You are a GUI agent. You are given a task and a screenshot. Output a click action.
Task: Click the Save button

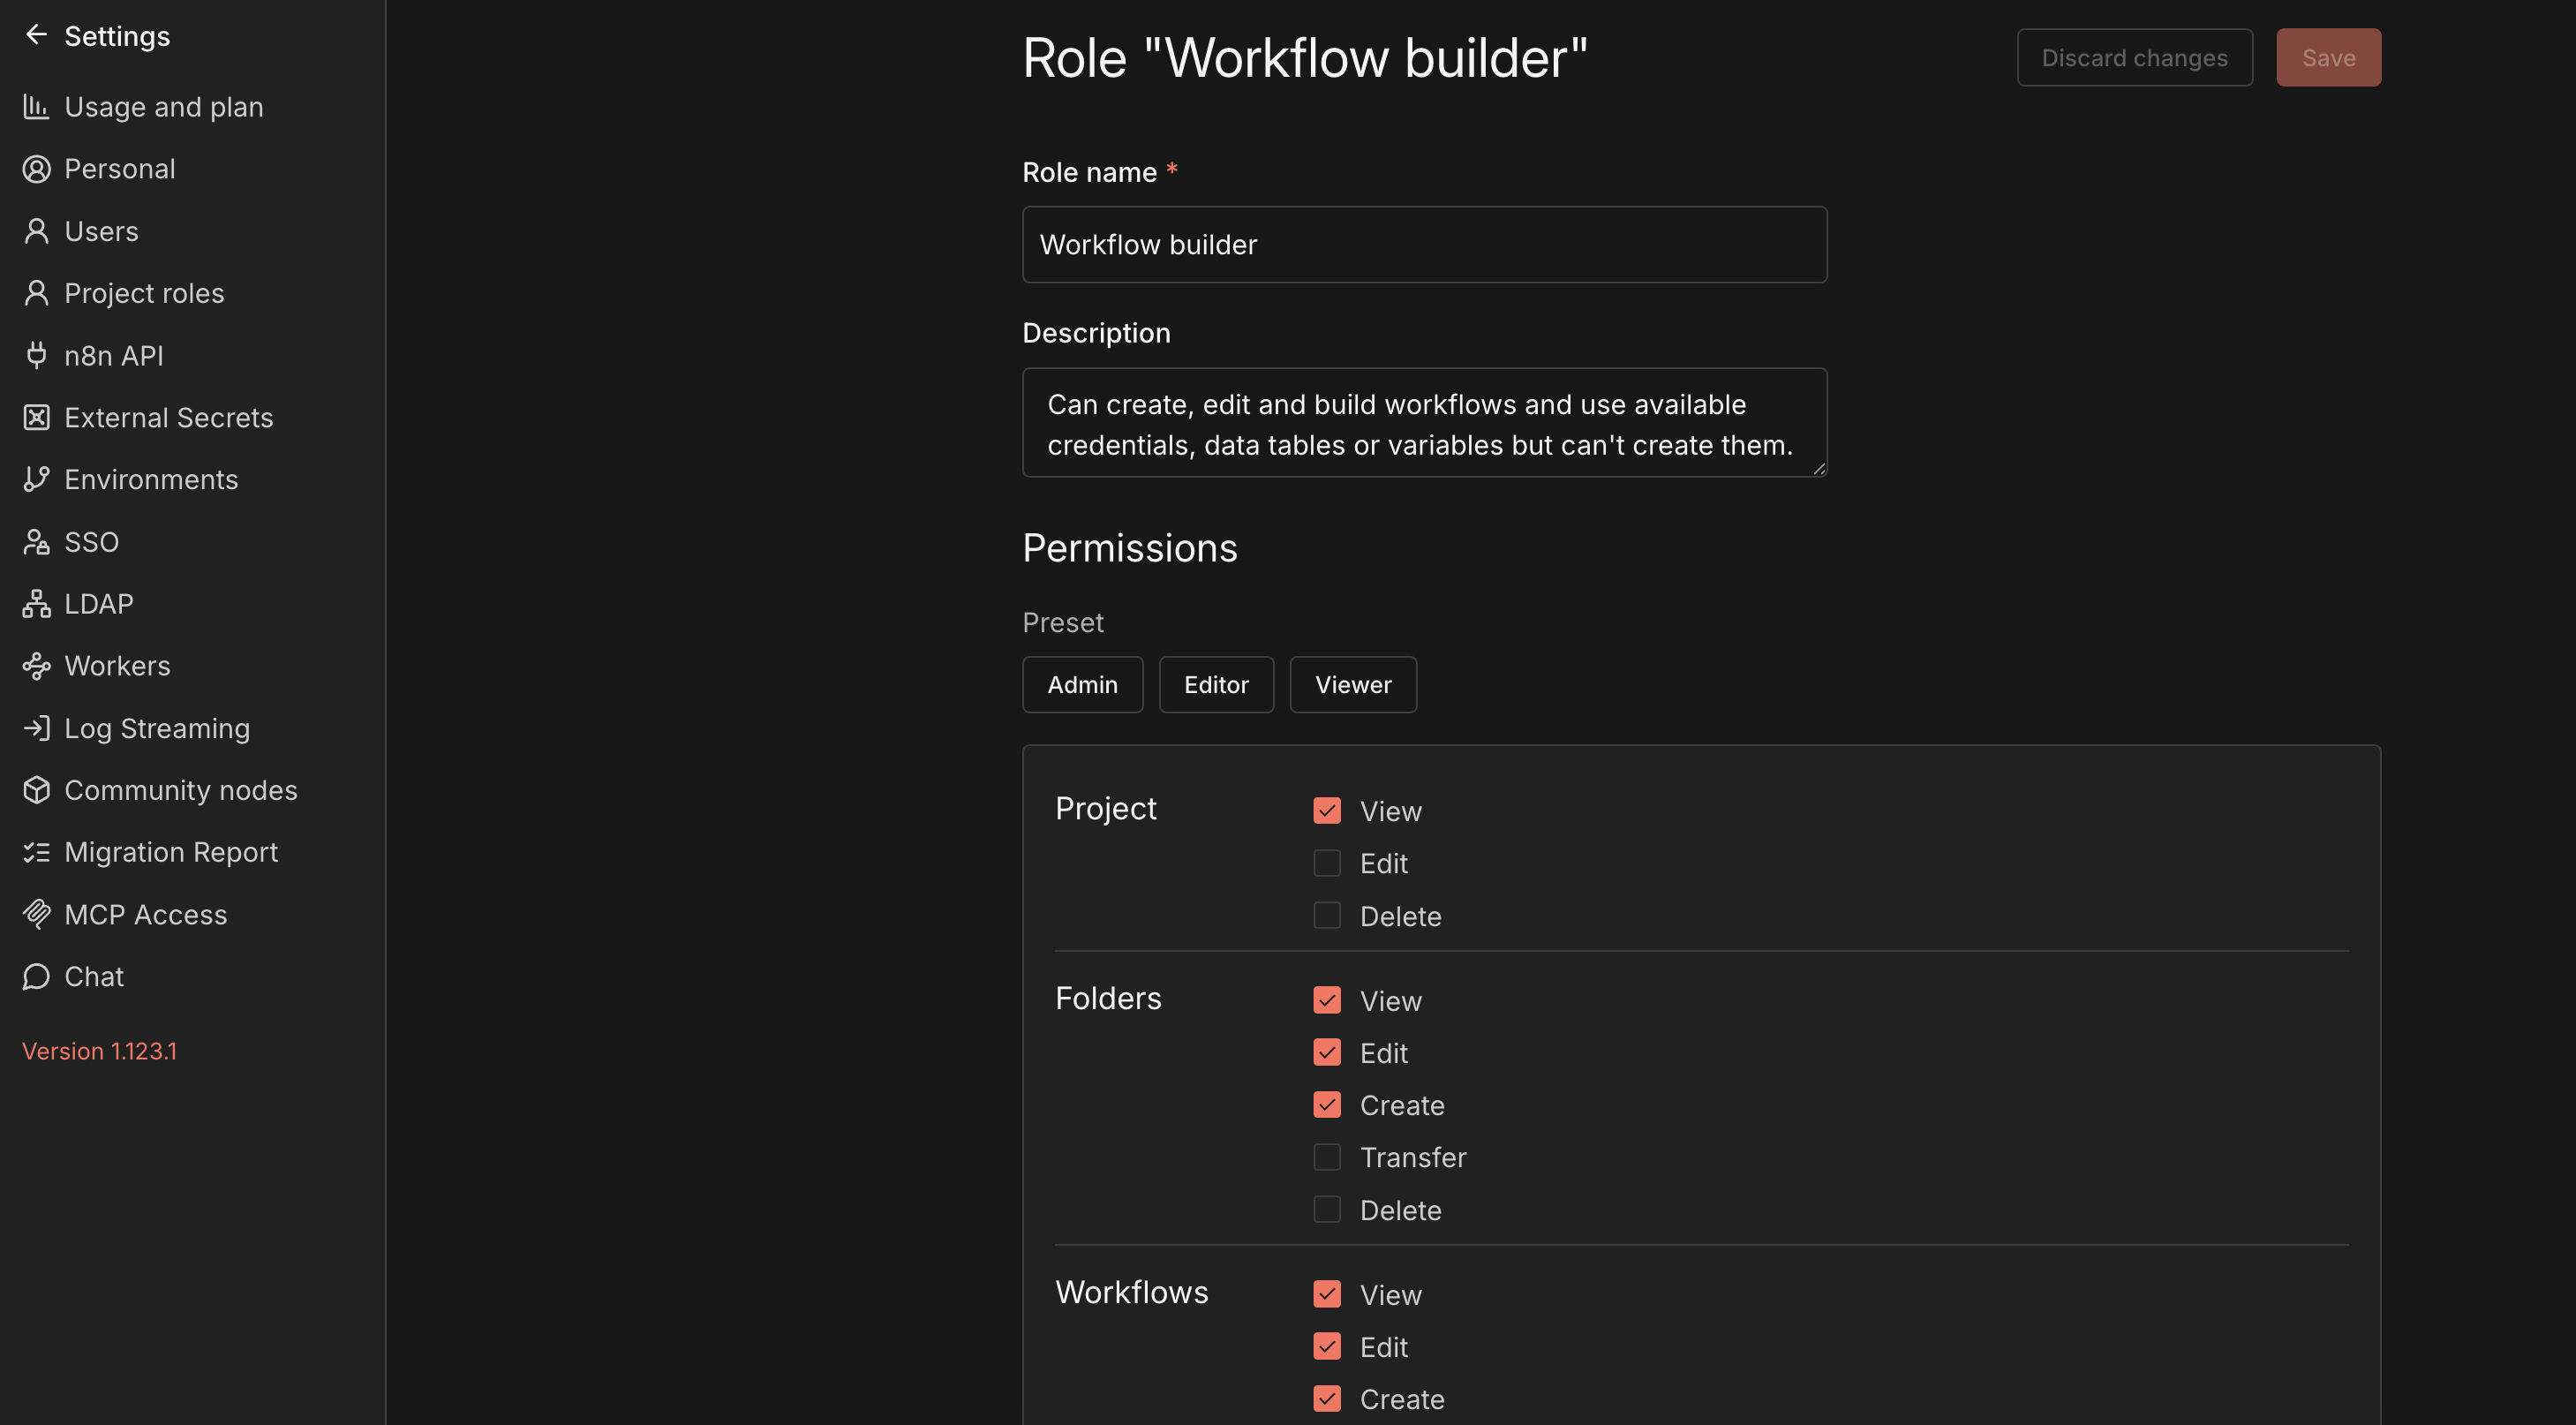point(2328,57)
